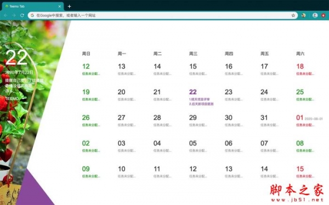Open task '2.后天新项目提测' under 22
The image size is (329, 205).
pyautogui.click(x=201, y=104)
